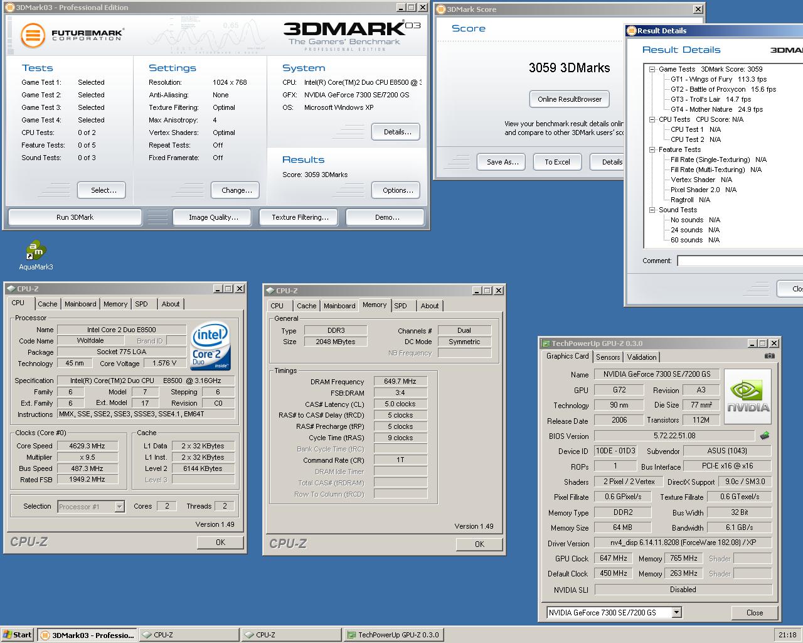The height and width of the screenshot is (643, 803).
Task: Click the Score: 3059 3DMarks result text
Action: click(315, 175)
